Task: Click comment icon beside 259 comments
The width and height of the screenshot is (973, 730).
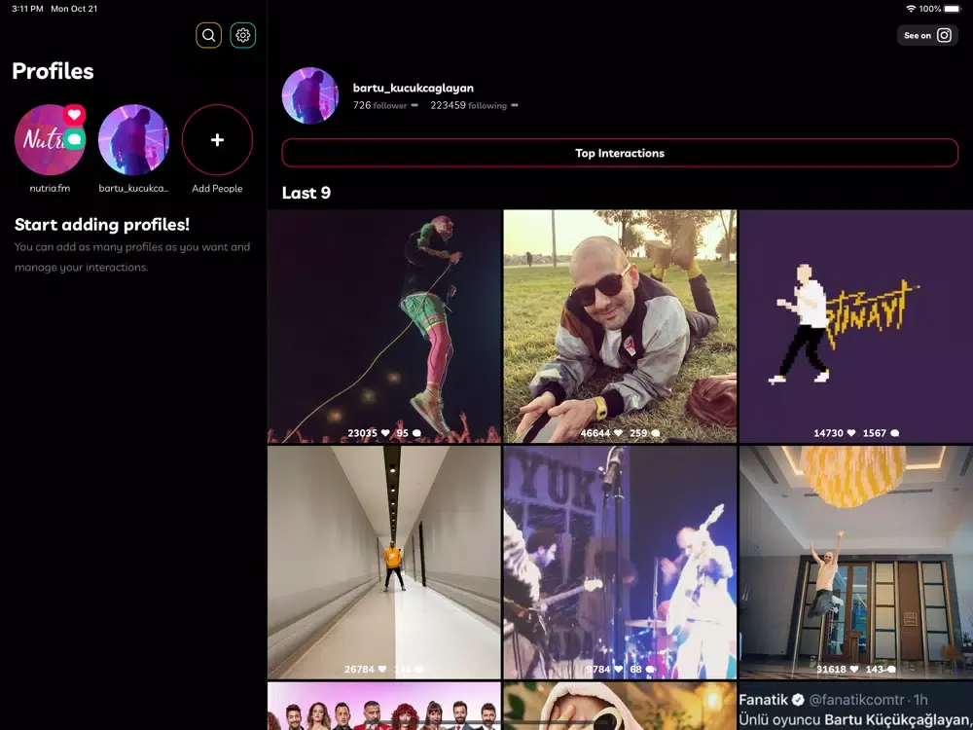Action: pyautogui.click(x=655, y=433)
